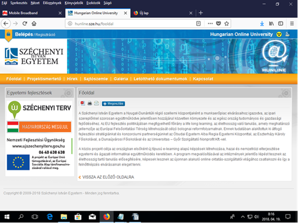Image resolution: width=298 pixels, height=223 pixels.
Task: Open the Galéria page
Action: [121, 79]
